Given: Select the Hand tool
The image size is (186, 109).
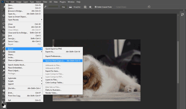Looking at the screenshot, I should click(4, 90).
